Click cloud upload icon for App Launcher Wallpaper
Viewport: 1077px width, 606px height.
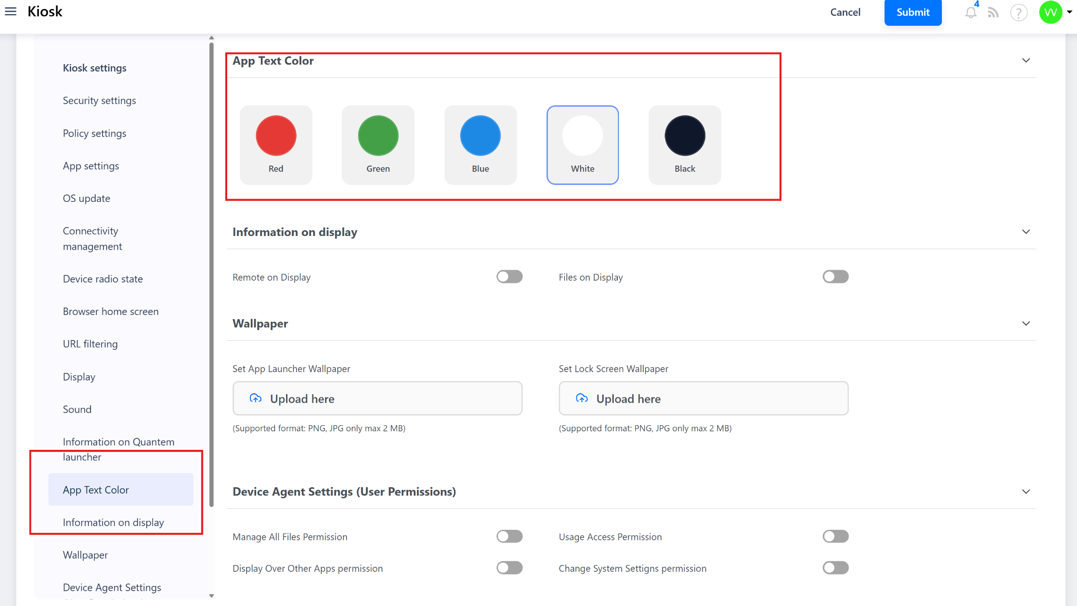pyautogui.click(x=256, y=398)
